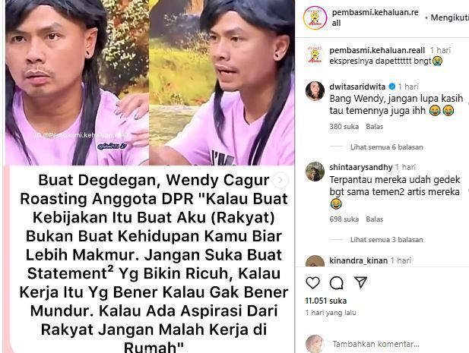Open pembasmi.kehaluan.reall profile picture in header
469x353 pixels.
click(315, 17)
